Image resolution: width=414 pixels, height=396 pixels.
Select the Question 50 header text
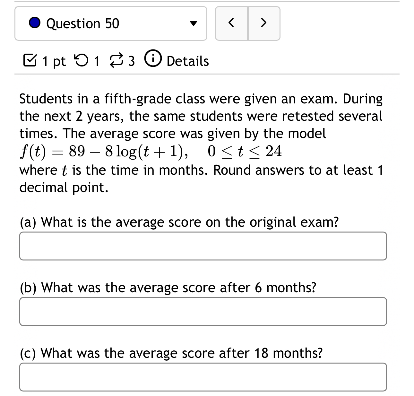point(83,23)
